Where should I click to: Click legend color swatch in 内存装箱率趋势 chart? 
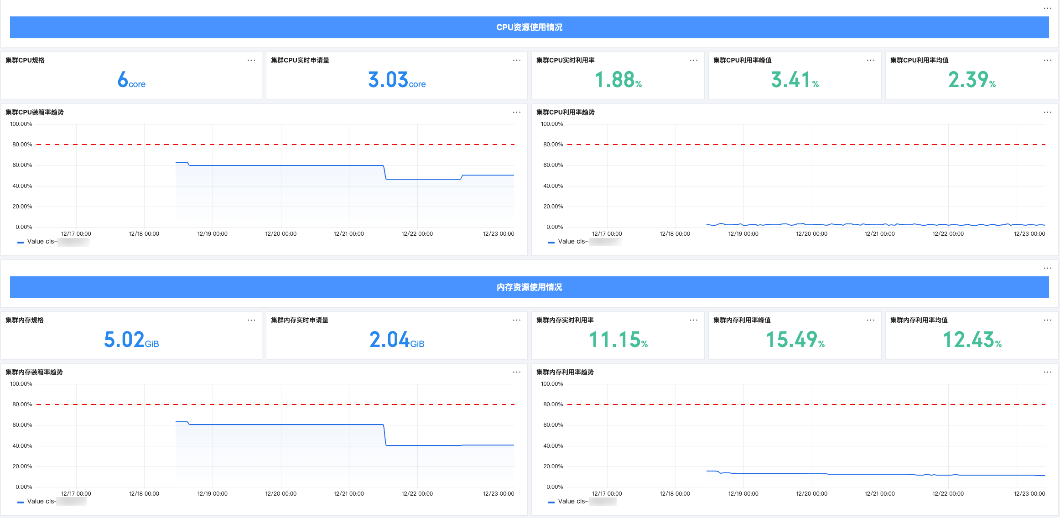21,502
